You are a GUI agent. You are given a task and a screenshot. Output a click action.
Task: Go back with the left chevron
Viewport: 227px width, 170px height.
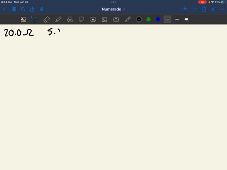(4, 9)
